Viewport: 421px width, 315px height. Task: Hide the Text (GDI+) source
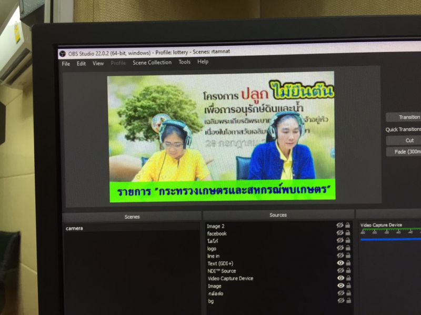340,263
